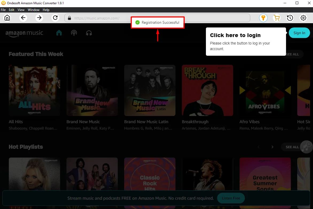Open the File menu
Viewport: 313px width, 209px height.
tap(3, 10)
